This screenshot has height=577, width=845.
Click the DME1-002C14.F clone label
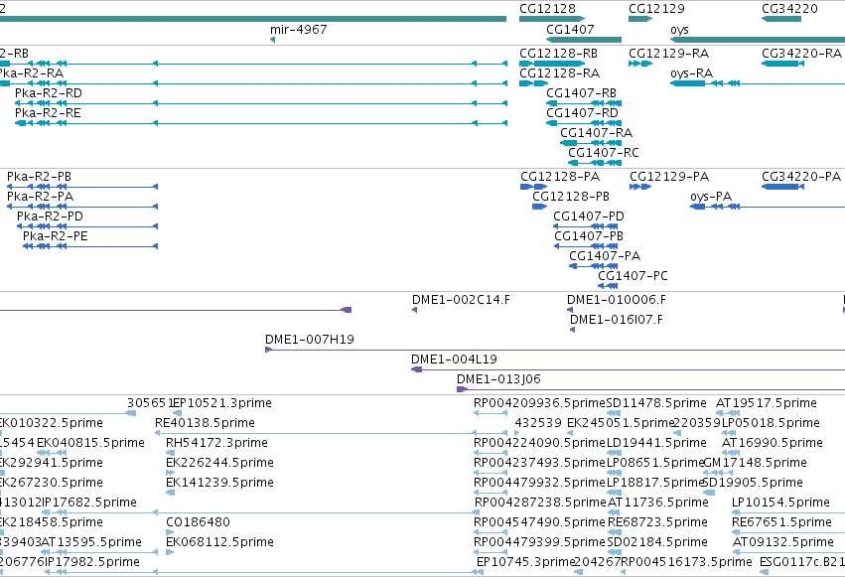click(461, 300)
